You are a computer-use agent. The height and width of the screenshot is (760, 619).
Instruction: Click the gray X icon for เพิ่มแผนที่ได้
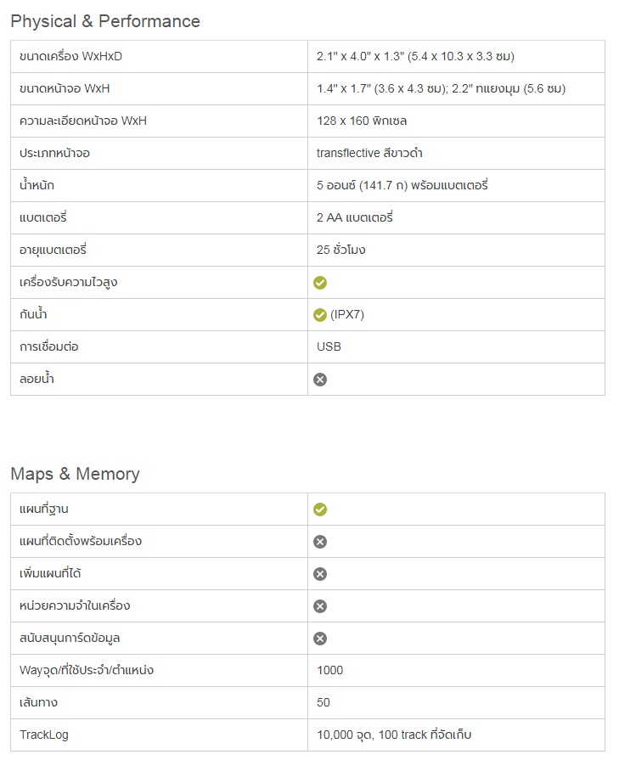point(320,574)
